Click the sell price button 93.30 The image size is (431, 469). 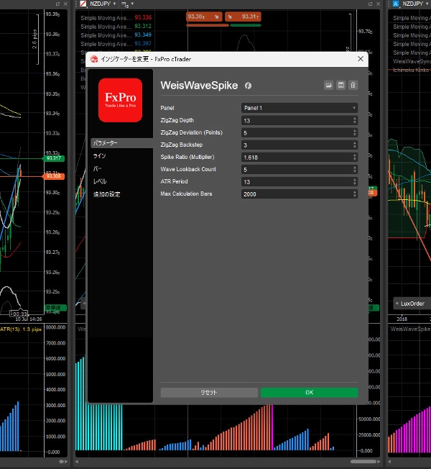tap(204, 17)
